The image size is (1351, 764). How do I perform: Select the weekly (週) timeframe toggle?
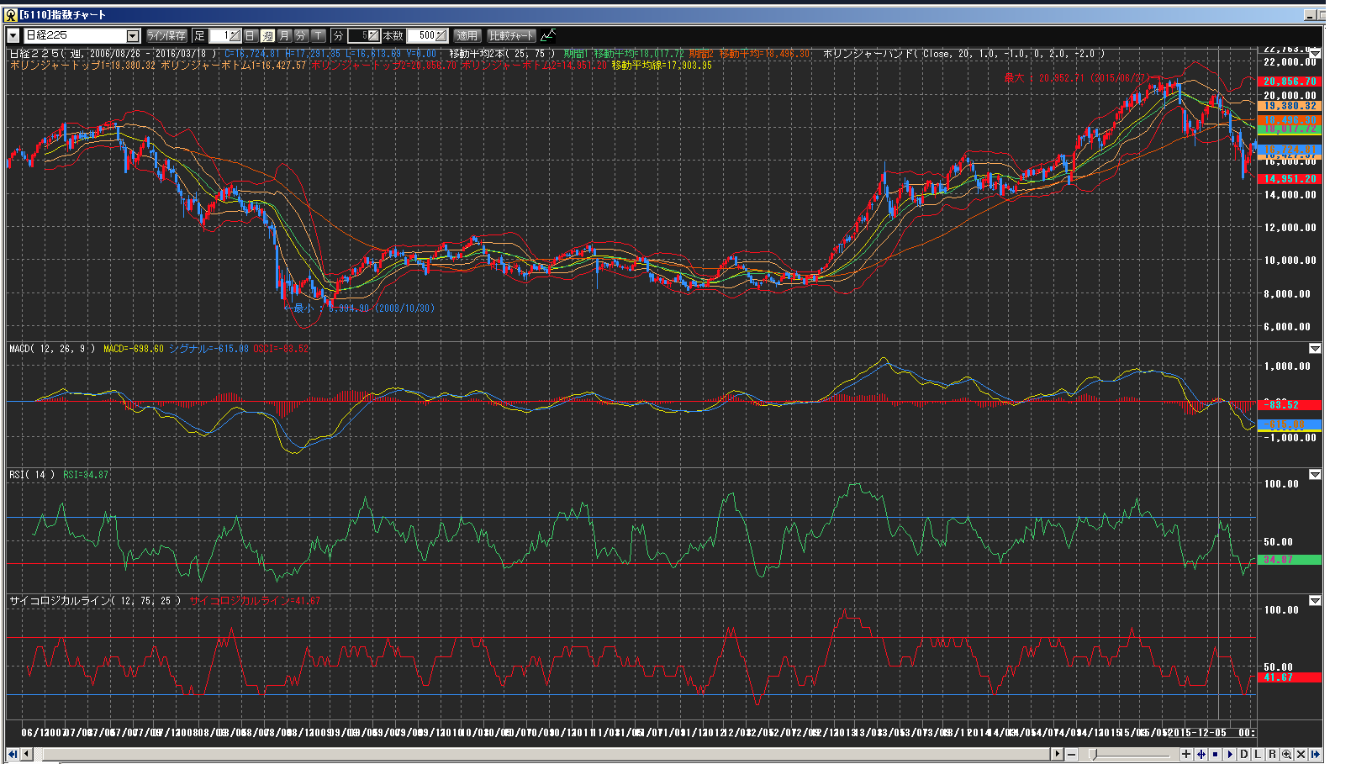coord(267,35)
